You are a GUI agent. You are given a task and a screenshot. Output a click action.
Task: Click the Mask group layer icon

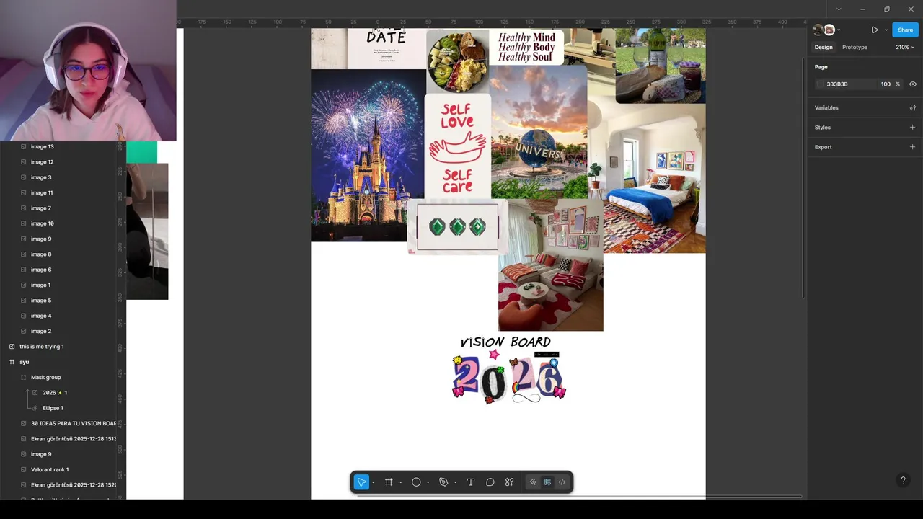(x=23, y=377)
